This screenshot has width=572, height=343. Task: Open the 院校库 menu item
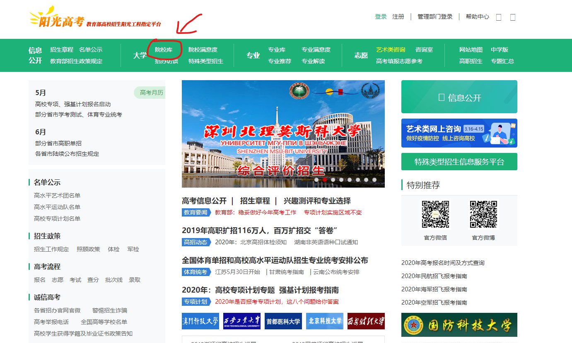tap(164, 50)
